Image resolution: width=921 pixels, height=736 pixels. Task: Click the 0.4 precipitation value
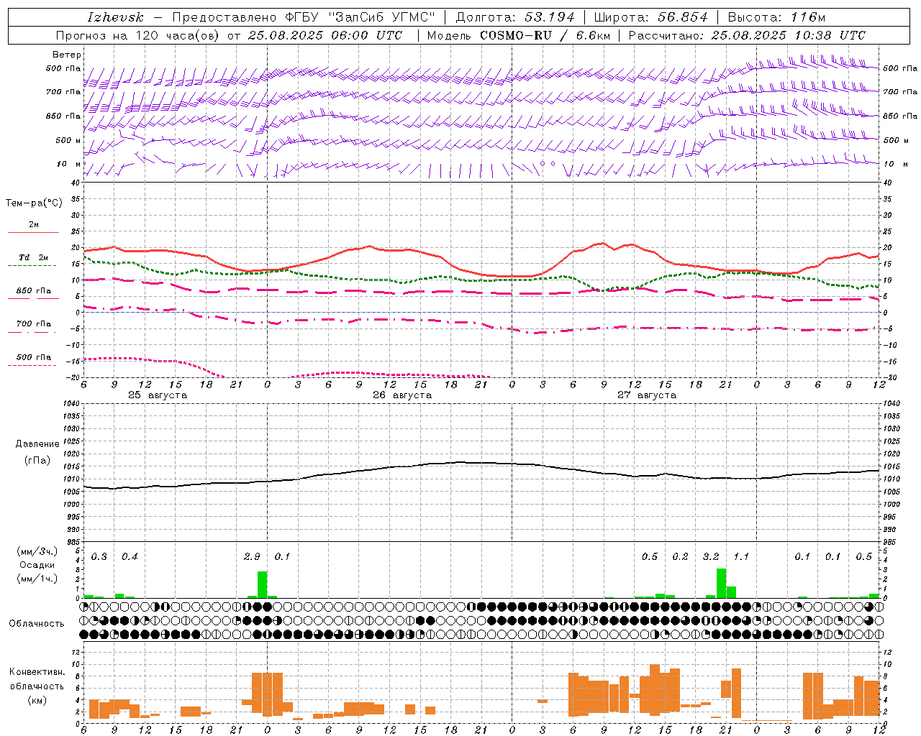point(130,557)
